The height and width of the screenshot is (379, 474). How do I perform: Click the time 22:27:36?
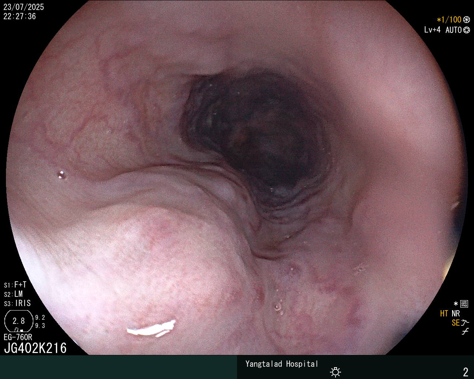pos(20,17)
